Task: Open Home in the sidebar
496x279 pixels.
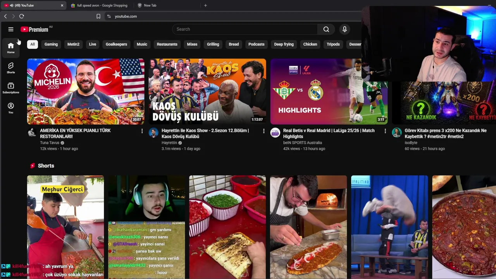Action: 11,48
